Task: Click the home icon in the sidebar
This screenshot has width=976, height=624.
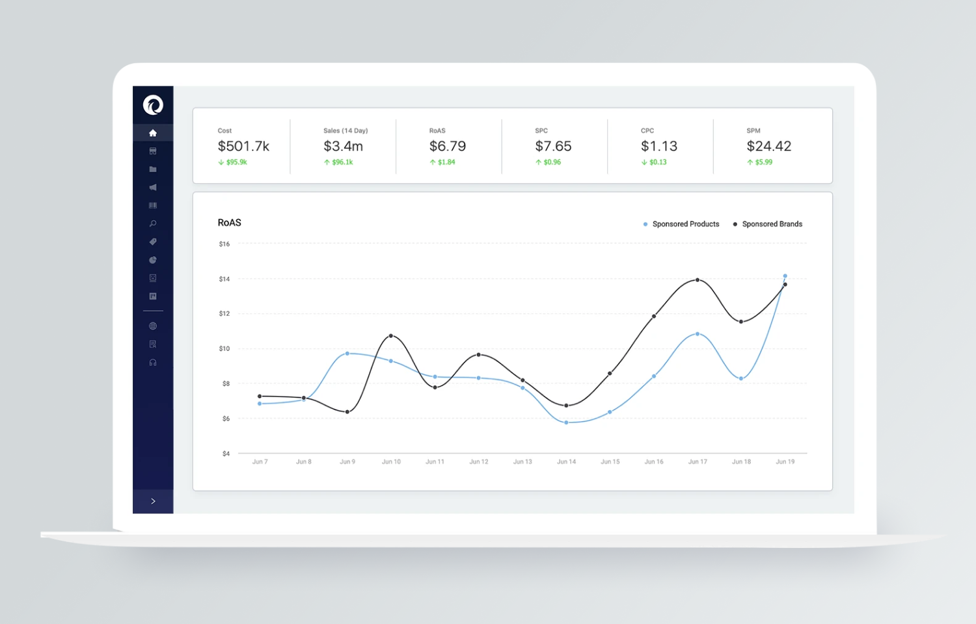Action: pos(153,133)
